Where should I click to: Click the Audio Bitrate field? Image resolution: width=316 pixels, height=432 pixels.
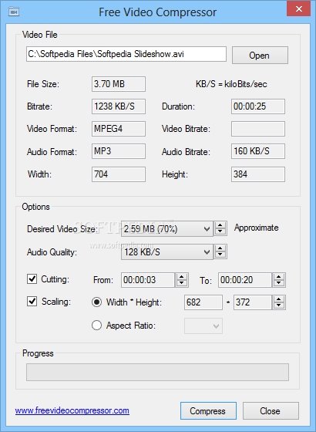[258, 151]
